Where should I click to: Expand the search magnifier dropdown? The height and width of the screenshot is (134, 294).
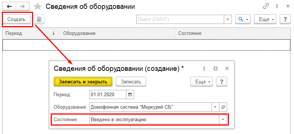click(243, 19)
